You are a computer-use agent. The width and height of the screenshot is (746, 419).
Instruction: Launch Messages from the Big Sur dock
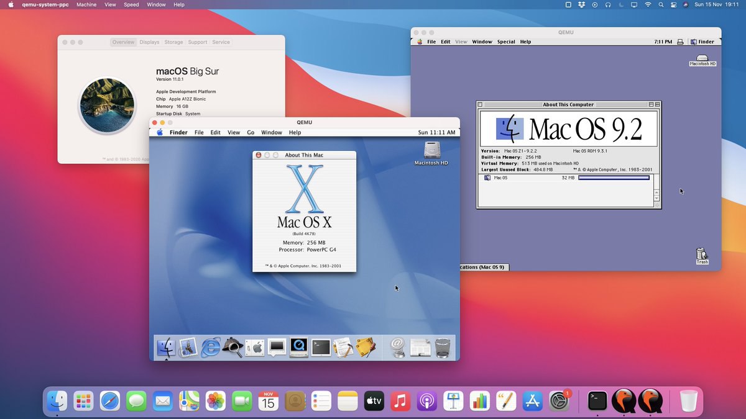tap(136, 401)
